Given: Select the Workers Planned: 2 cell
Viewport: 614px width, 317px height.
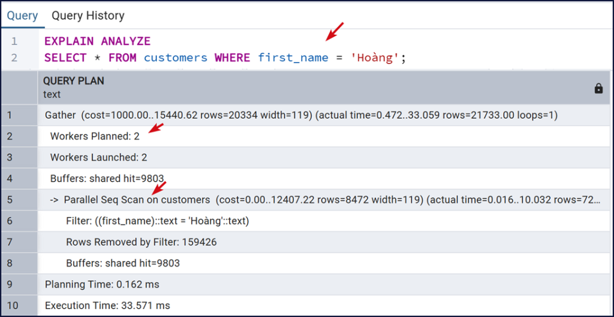Looking at the screenshot, I should coord(95,136).
